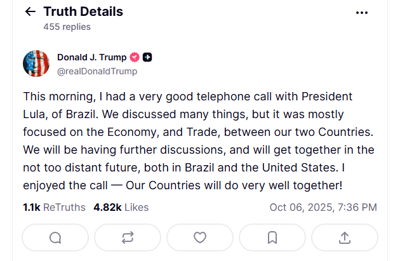Image resolution: width=393 pixels, height=261 pixels.
Task: Click the black plus badge beside the name
Action: click(x=147, y=57)
